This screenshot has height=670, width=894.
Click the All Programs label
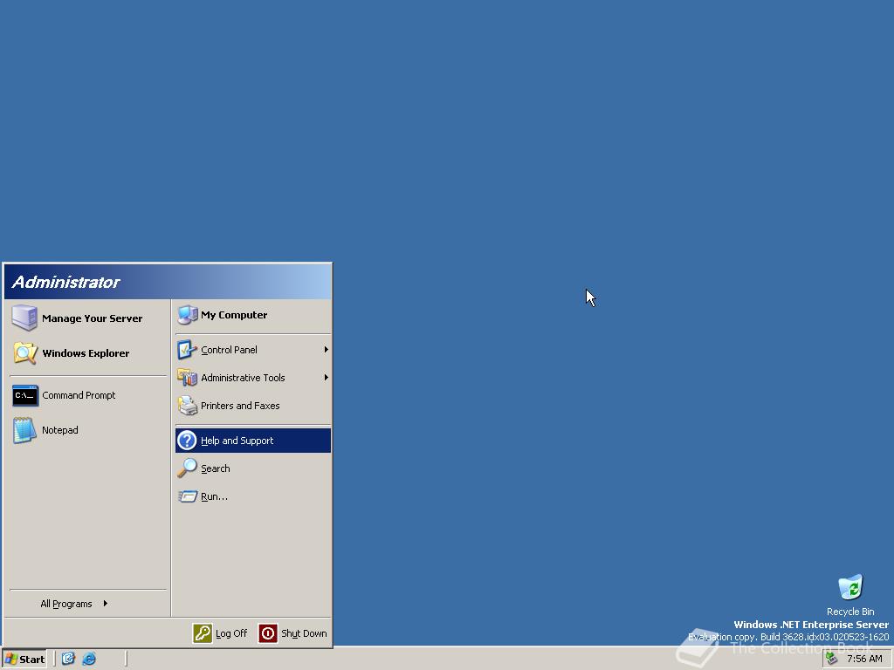click(66, 604)
